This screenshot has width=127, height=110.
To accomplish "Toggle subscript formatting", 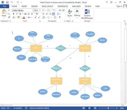I will click(x=29, y=14).
